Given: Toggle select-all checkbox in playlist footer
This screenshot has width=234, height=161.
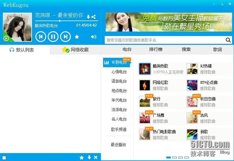Looking at the screenshot, I should click(x=4, y=158).
